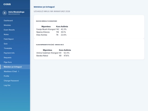Open the Profile page
The width and height of the screenshot is (148, 111).
(15, 76)
